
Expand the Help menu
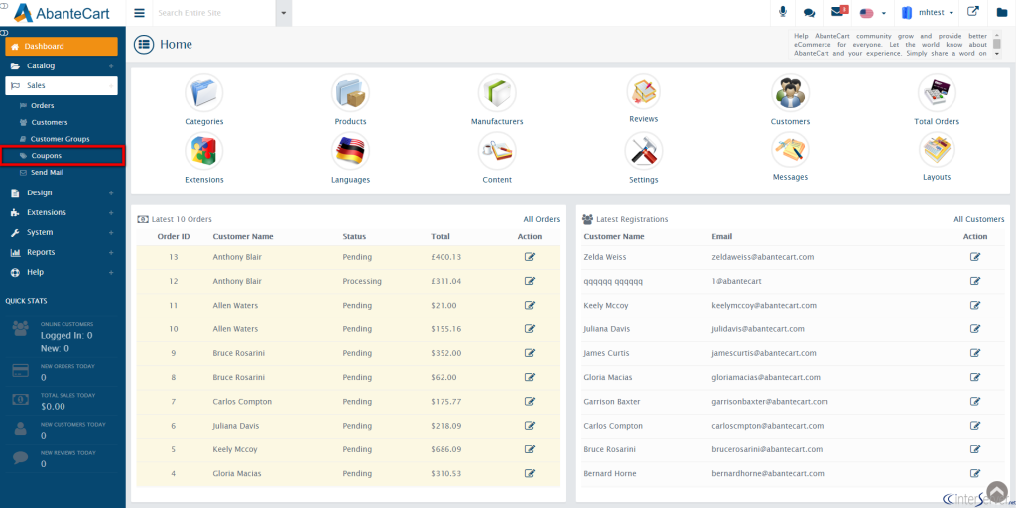(62, 272)
